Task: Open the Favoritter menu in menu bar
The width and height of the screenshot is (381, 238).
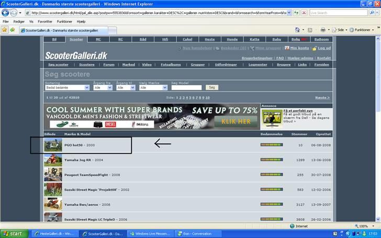Action: (x=45, y=21)
